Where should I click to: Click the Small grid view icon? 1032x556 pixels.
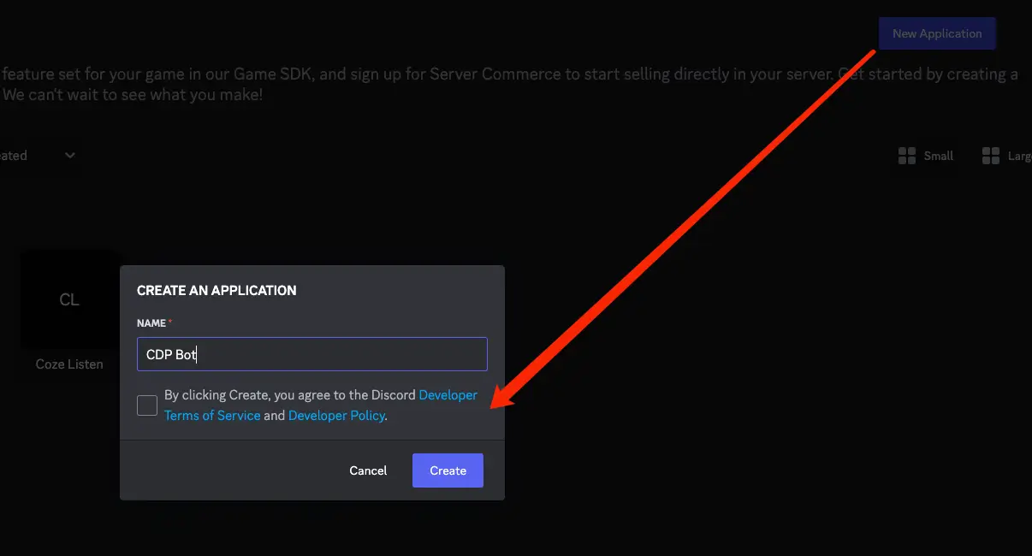[x=907, y=156]
